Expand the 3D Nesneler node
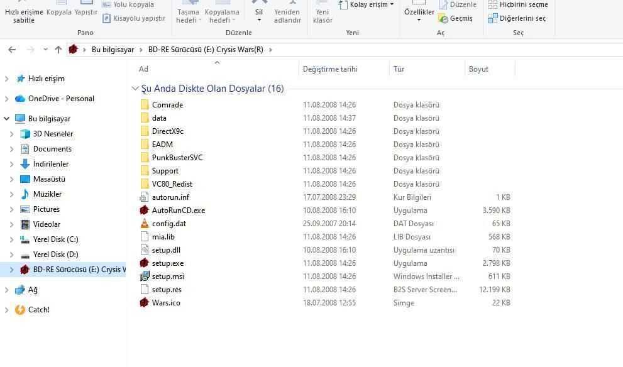This screenshot has height=367, width=623. pos(11,134)
